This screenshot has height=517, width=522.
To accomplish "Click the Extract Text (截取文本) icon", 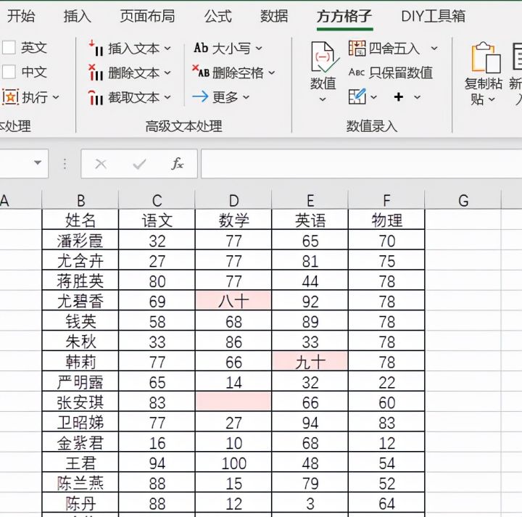I will tap(96, 97).
